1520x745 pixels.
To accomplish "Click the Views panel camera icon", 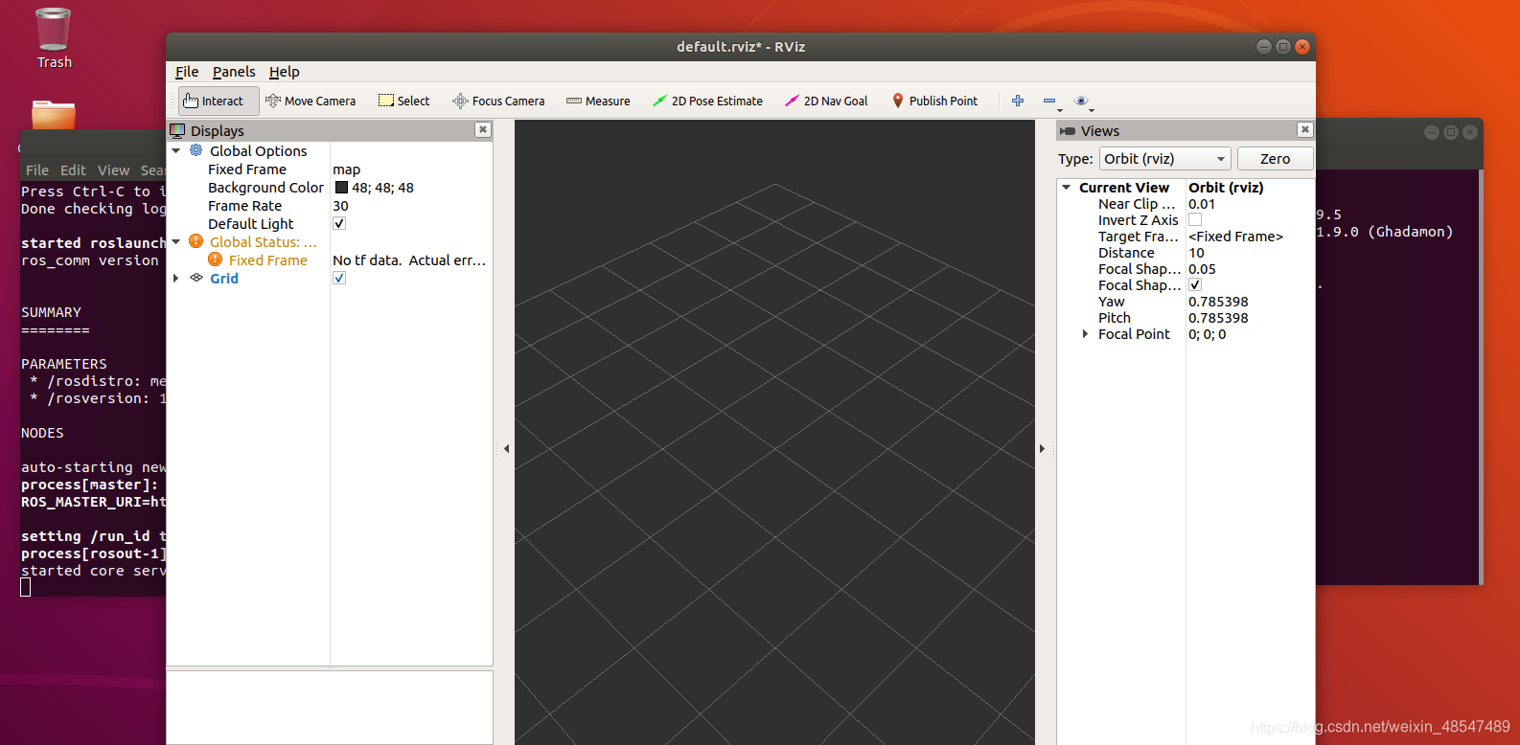I will pyautogui.click(x=1068, y=130).
